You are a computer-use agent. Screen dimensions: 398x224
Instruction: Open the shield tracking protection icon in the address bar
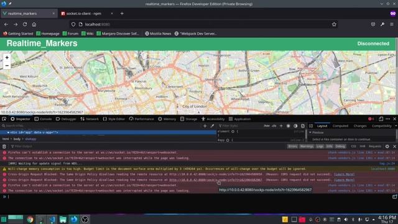pyautogui.click(x=73, y=24)
